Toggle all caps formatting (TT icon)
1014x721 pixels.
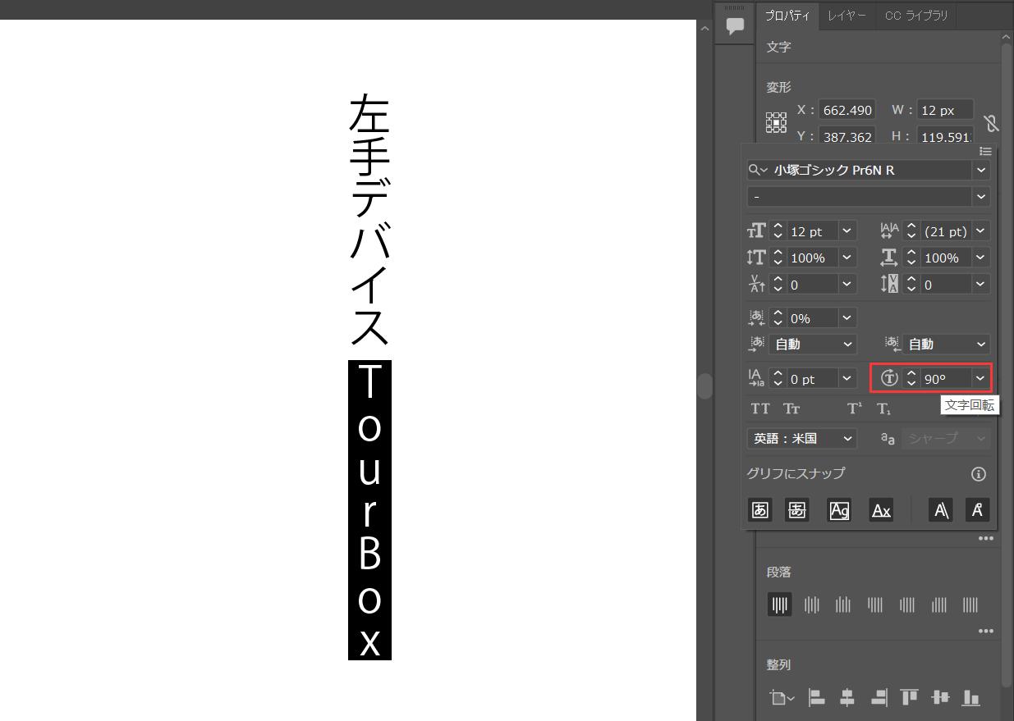759,408
